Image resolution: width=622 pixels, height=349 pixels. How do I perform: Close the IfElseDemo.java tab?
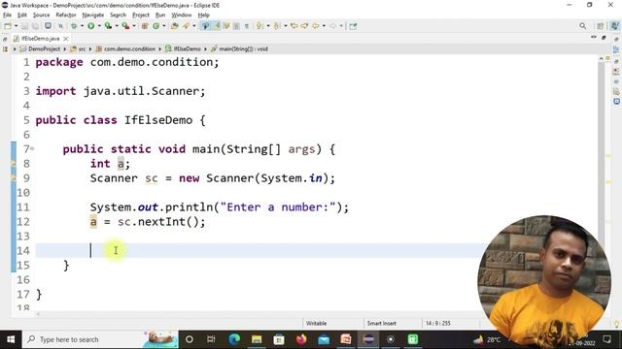coord(66,39)
